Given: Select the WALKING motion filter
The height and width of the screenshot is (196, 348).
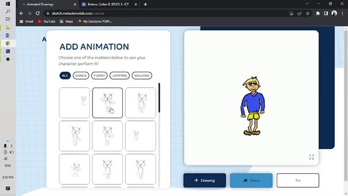Looking at the screenshot, I should tap(142, 76).
